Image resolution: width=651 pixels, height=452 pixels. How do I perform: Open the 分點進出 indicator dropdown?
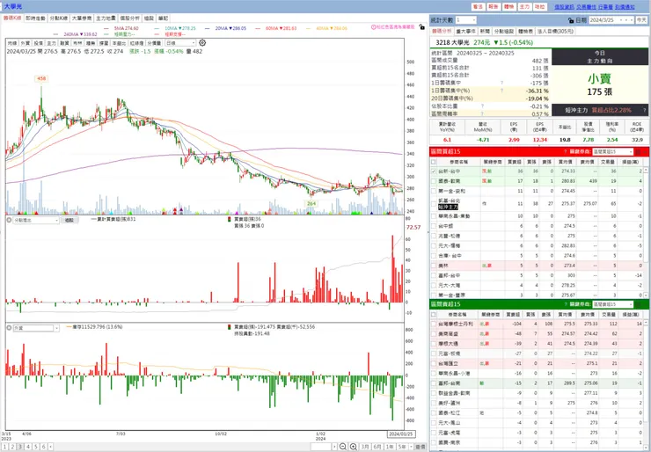click(36, 220)
